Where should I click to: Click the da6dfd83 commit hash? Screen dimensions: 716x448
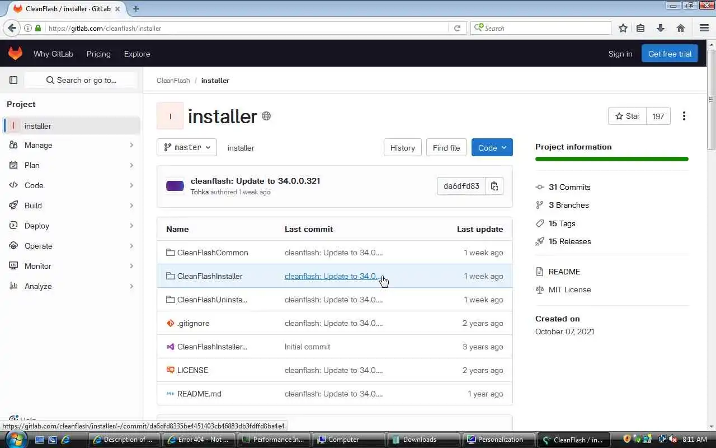pyautogui.click(x=461, y=186)
